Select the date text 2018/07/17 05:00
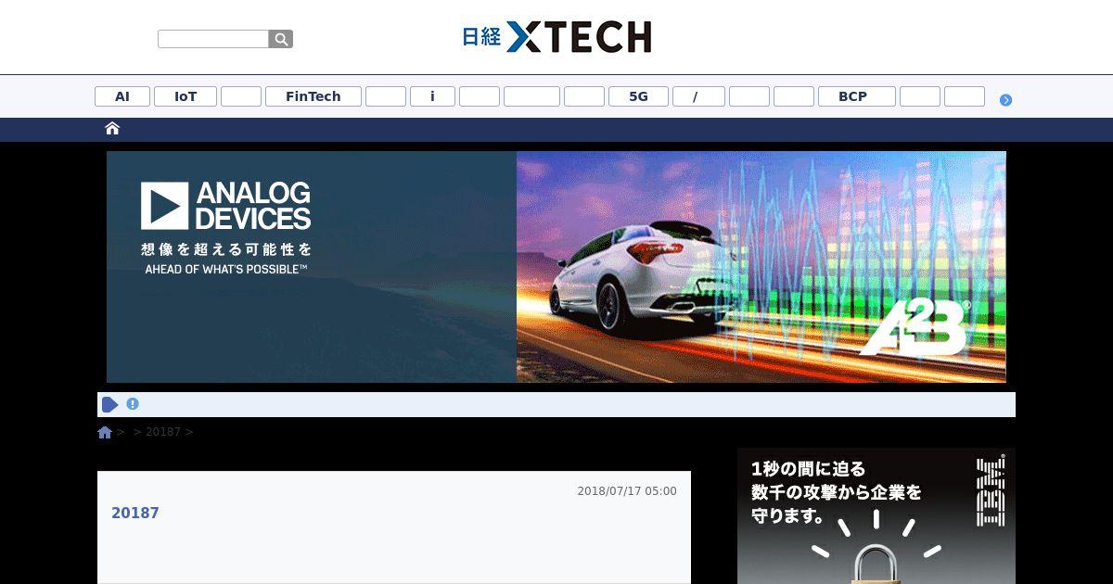The height and width of the screenshot is (584, 1113). coord(627,491)
